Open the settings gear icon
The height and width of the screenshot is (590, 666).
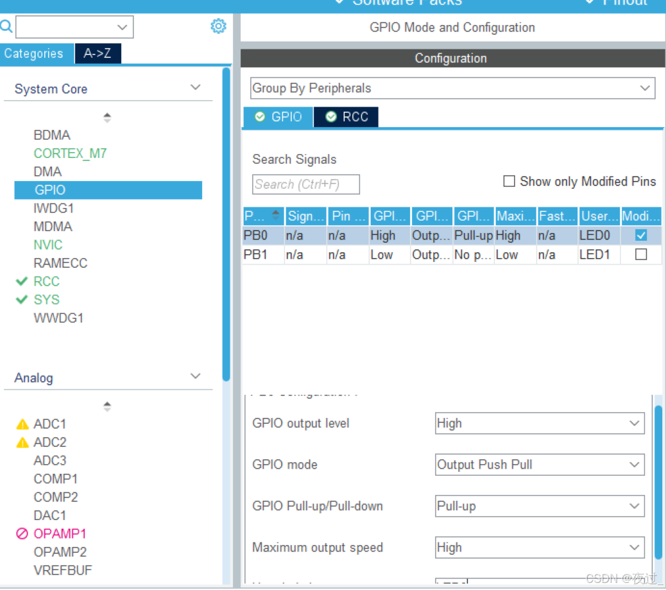218,26
